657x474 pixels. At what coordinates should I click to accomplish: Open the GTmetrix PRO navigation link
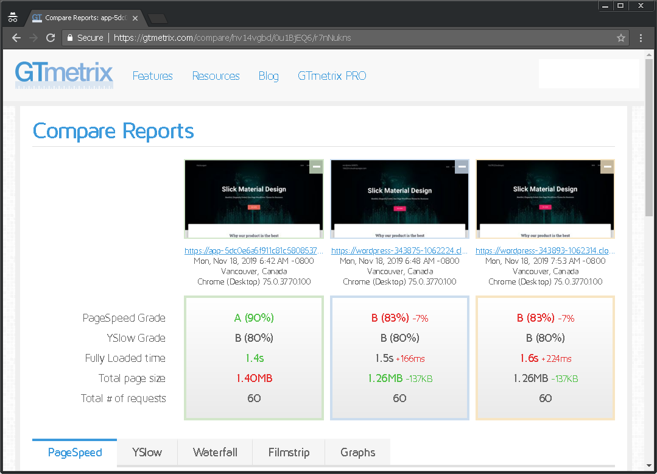tap(332, 76)
